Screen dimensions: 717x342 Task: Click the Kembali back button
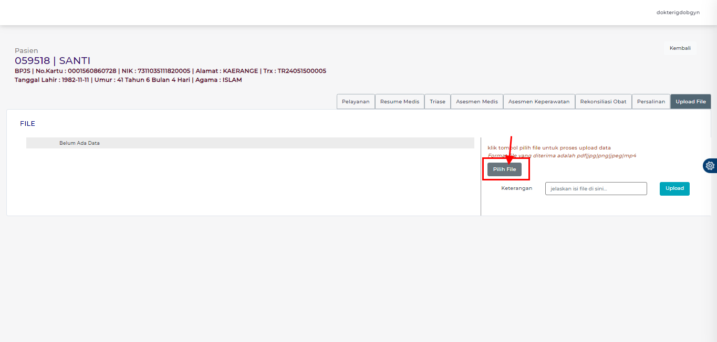(680, 48)
